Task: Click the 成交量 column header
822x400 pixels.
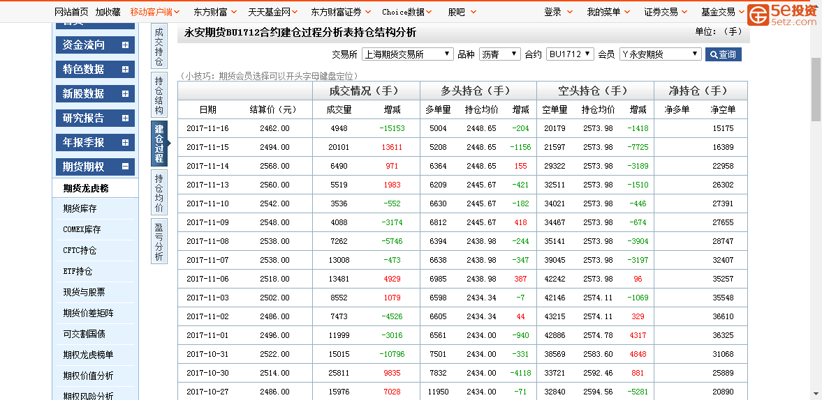Action: tap(339, 110)
